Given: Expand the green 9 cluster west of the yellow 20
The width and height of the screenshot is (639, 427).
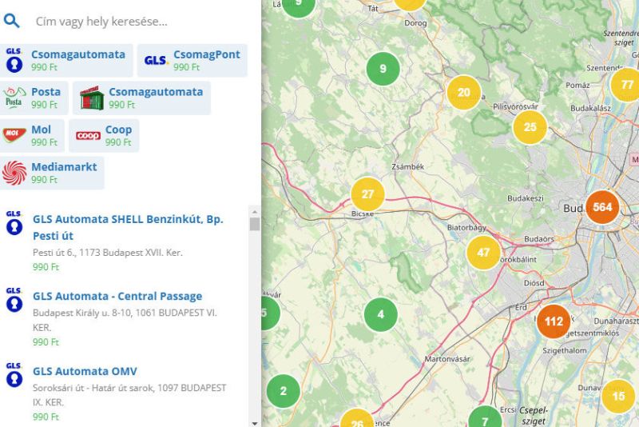Looking at the screenshot, I should click(x=383, y=69).
